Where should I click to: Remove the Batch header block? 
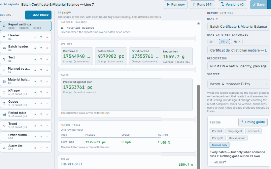(47, 48)
